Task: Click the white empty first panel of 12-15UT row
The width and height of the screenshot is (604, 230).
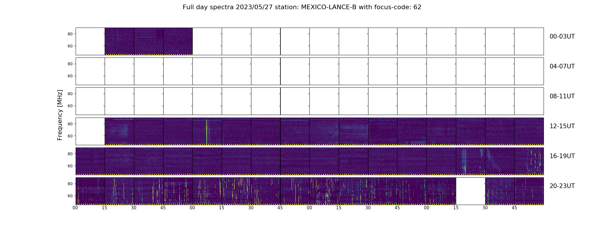Action: [x=90, y=131]
